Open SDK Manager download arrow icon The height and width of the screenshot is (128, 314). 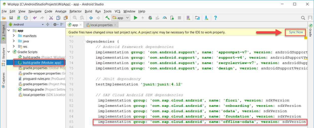coord(206,18)
